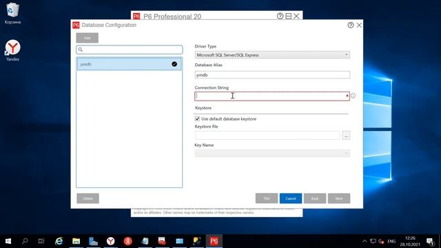
Task: Switch to P6 taskbar application icon
Action: 214,241
